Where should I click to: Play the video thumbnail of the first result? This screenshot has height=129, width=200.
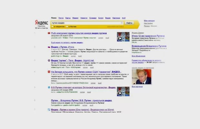tap(123, 37)
